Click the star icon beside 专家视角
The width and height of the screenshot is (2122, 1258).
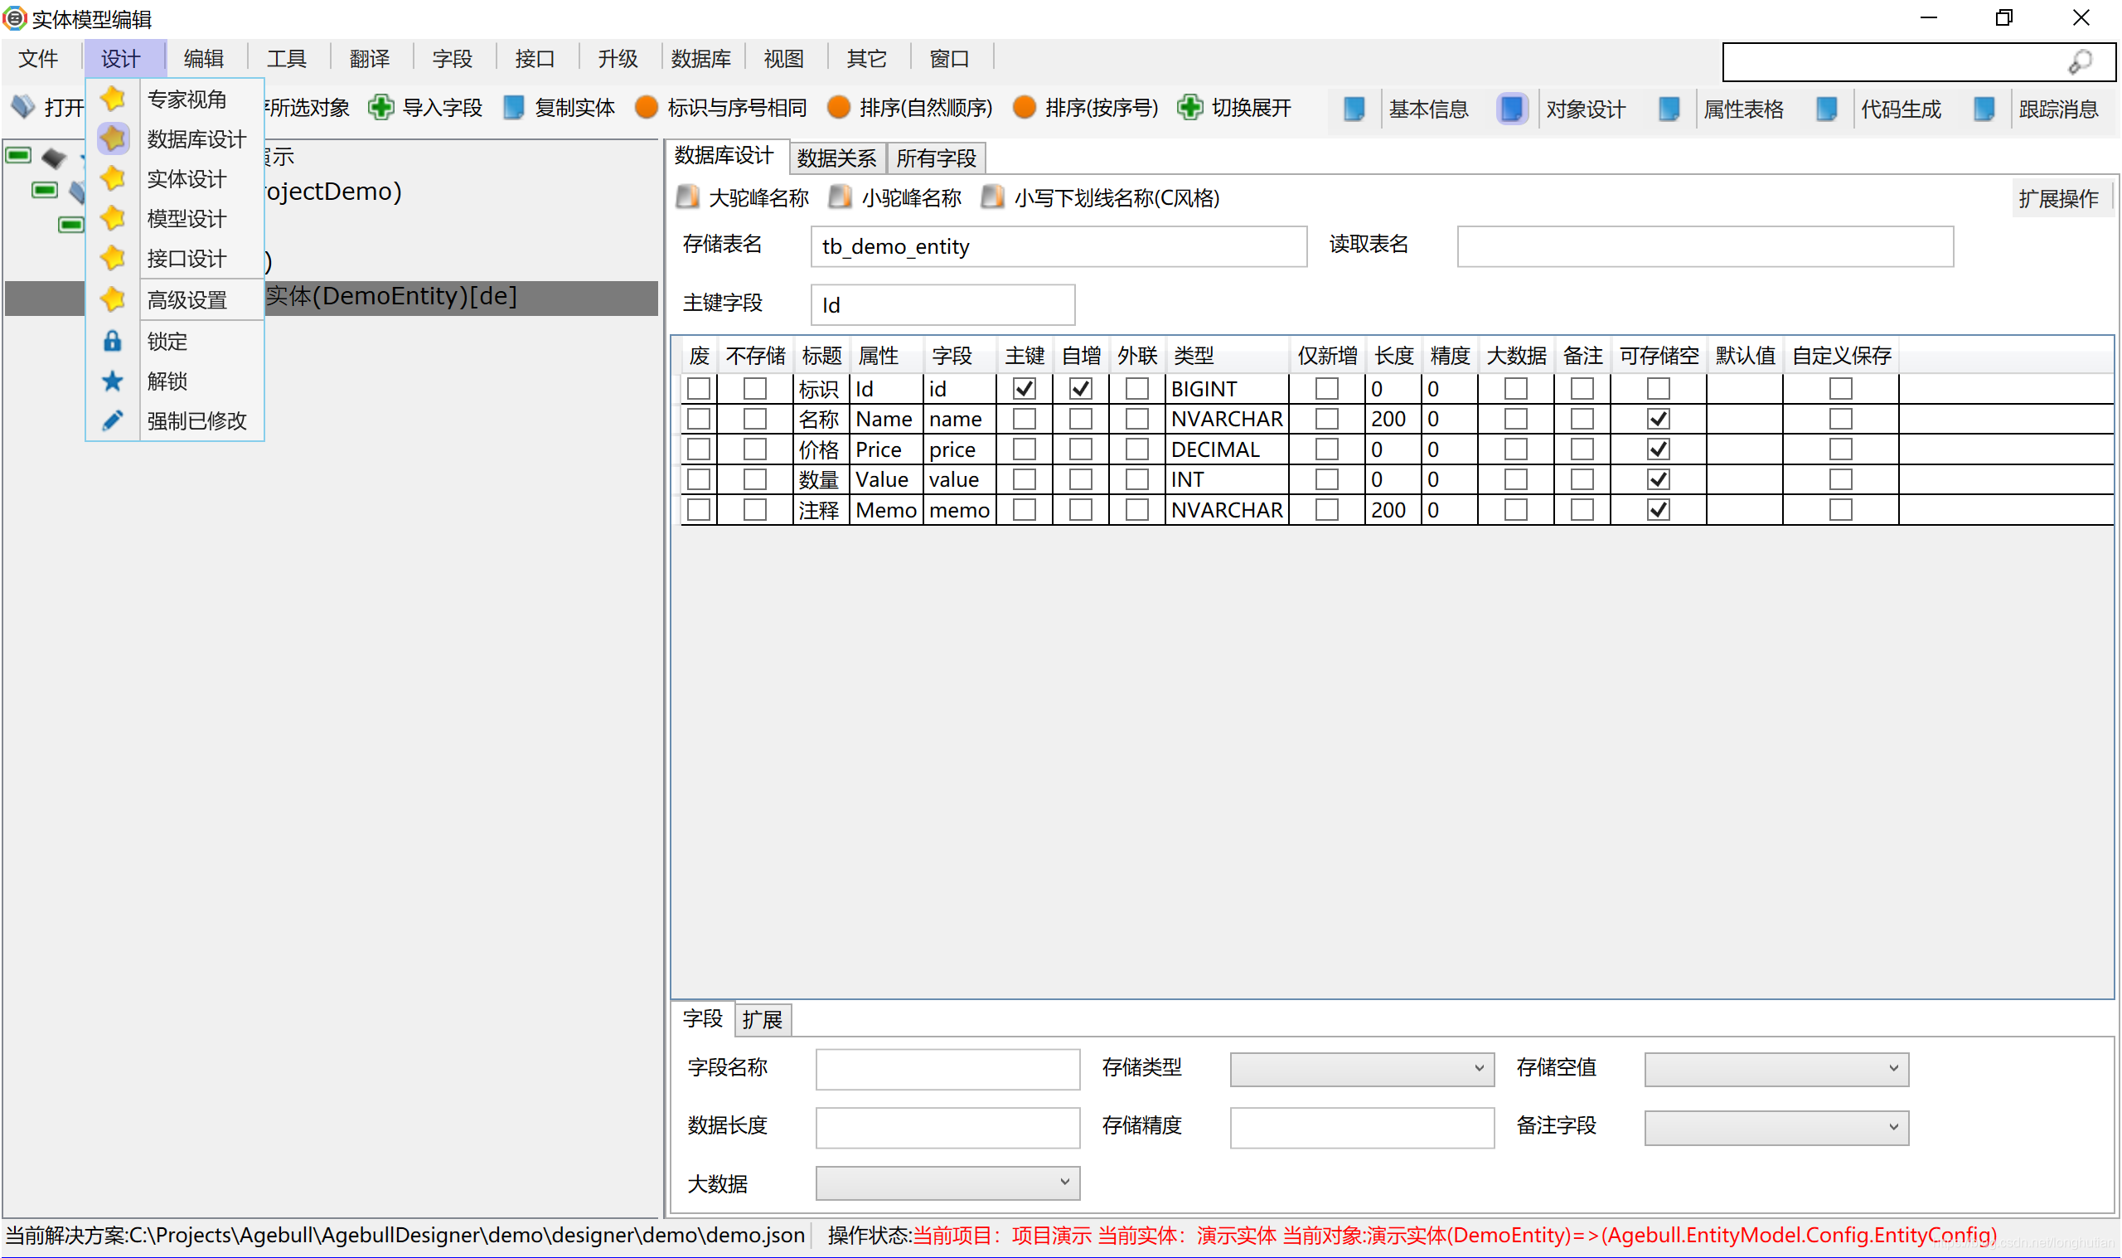pos(113,100)
